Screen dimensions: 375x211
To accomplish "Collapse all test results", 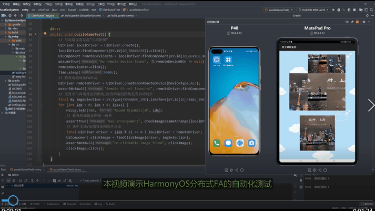I will tap(37, 180).
